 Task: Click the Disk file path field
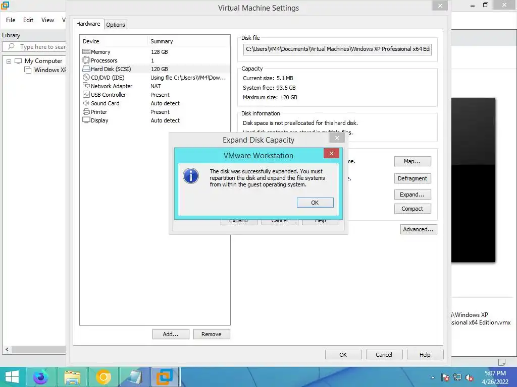337,49
